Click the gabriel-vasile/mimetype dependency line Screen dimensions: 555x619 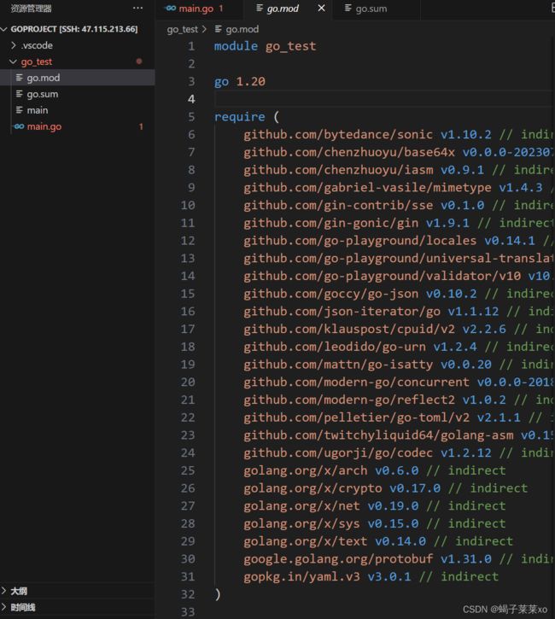point(399,188)
